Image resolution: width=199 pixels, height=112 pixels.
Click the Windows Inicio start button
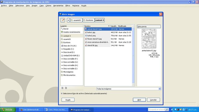click(x=8, y=110)
